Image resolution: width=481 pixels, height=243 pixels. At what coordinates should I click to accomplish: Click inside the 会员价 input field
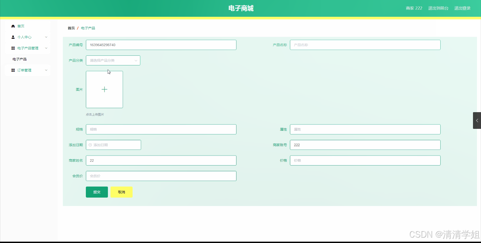tap(161, 176)
